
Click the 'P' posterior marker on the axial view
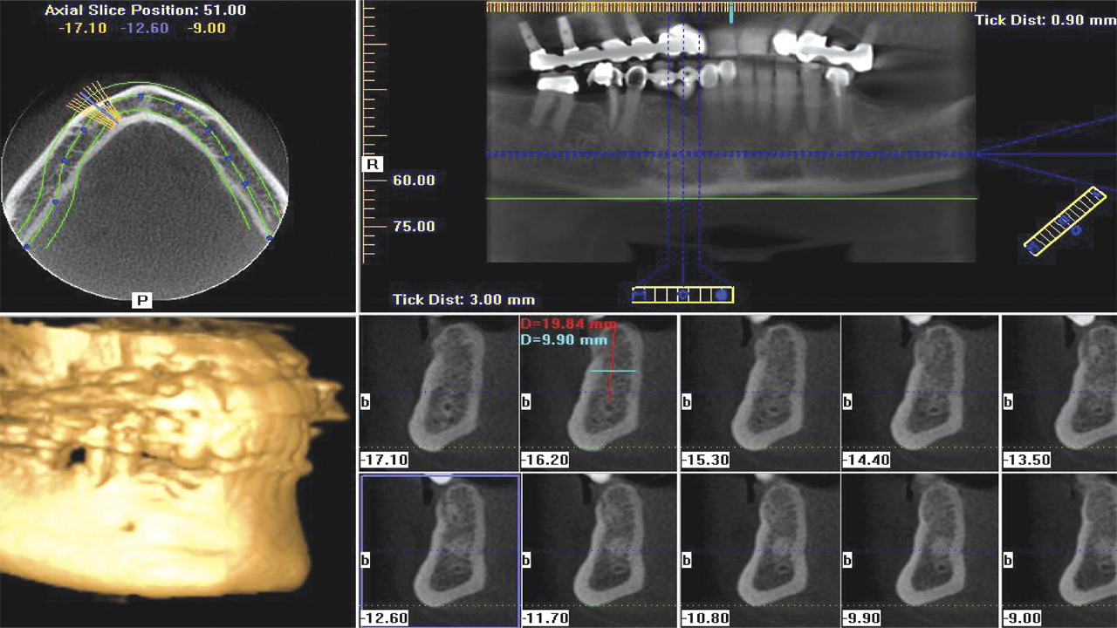tap(142, 300)
